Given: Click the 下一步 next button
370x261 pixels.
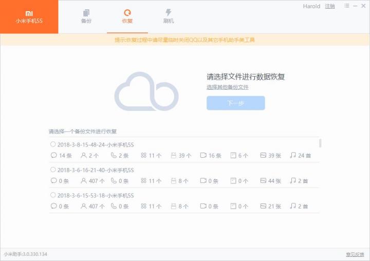Looking at the screenshot, I should tap(236, 103).
